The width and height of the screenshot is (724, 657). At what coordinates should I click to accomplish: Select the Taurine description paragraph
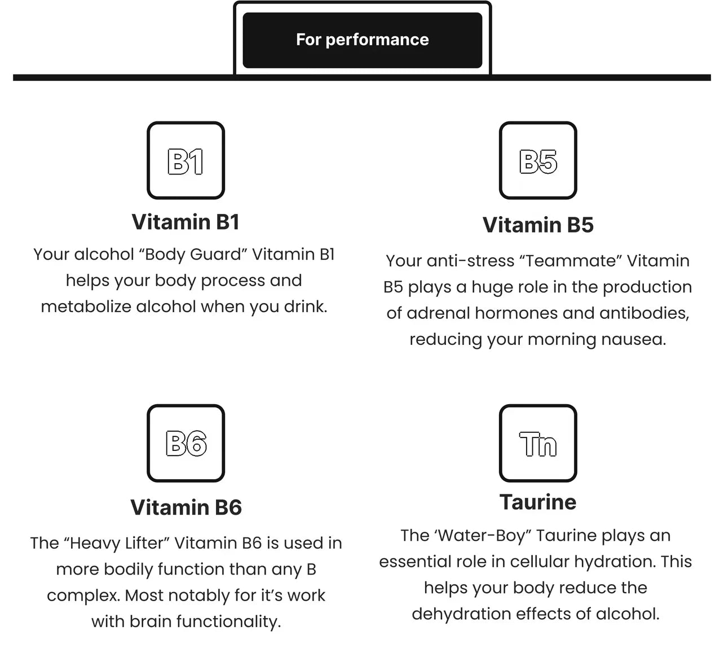click(x=536, y=575)
